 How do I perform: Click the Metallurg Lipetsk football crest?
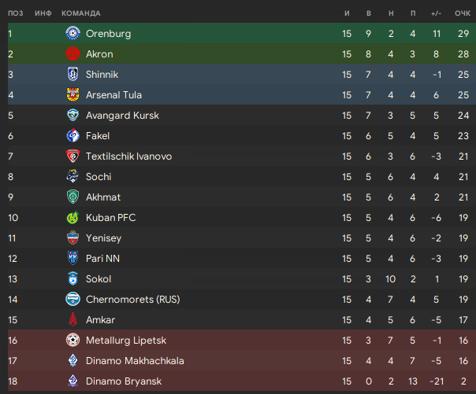point(73,340)
